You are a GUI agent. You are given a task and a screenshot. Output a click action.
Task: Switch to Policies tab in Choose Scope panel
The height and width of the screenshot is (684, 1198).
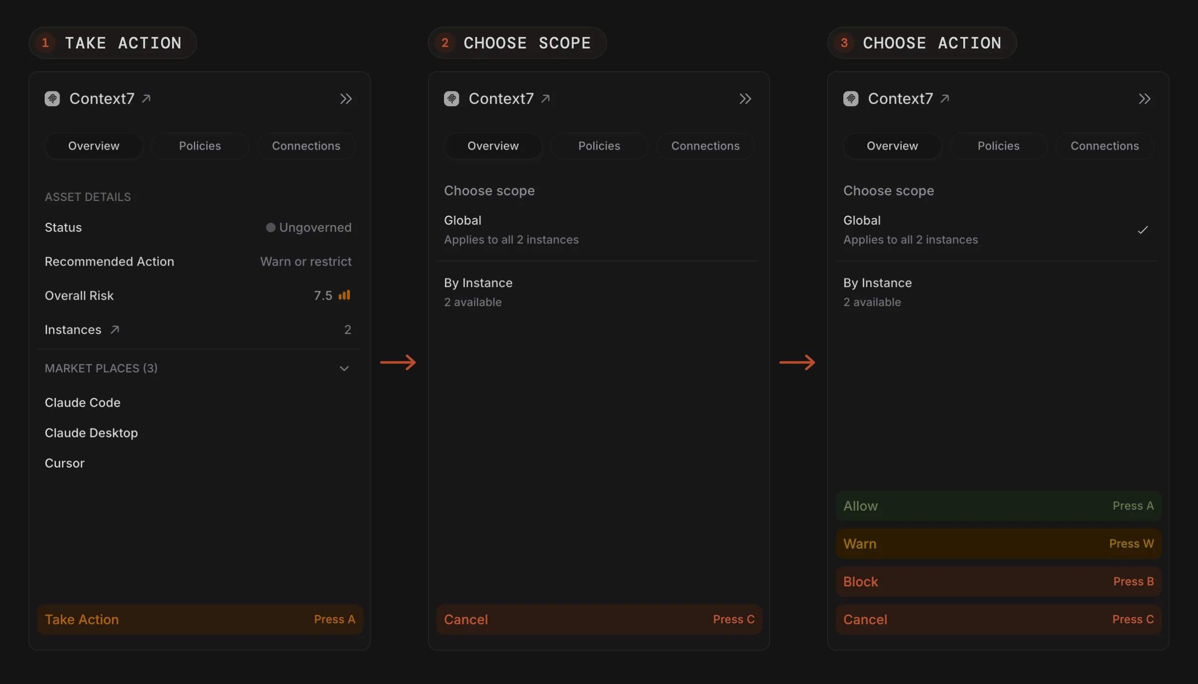pyautogui.click(x=599, y=146)
